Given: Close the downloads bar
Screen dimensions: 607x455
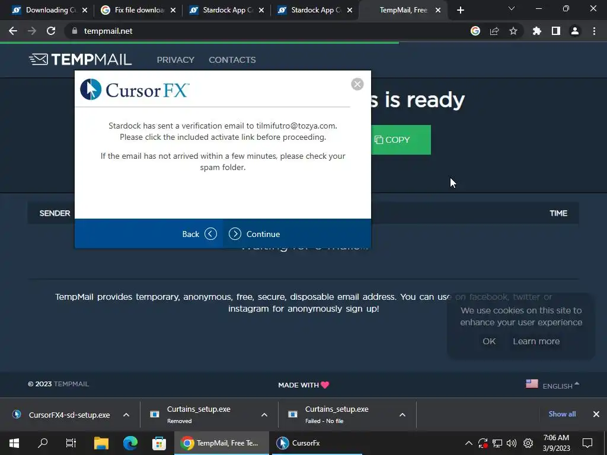Looking at the screenshot, I should 596,414.
